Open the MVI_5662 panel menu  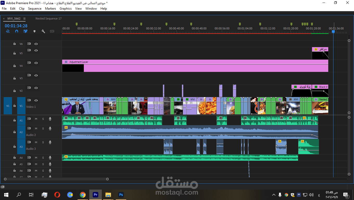(x=24, y=18)
